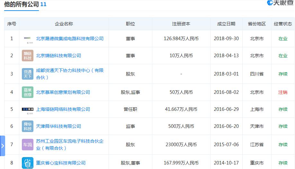Image resolution: width=295 pixels, height=169 pixels.
Task: Click the date 2016-06-20
Action: click(x=226, y=126)
